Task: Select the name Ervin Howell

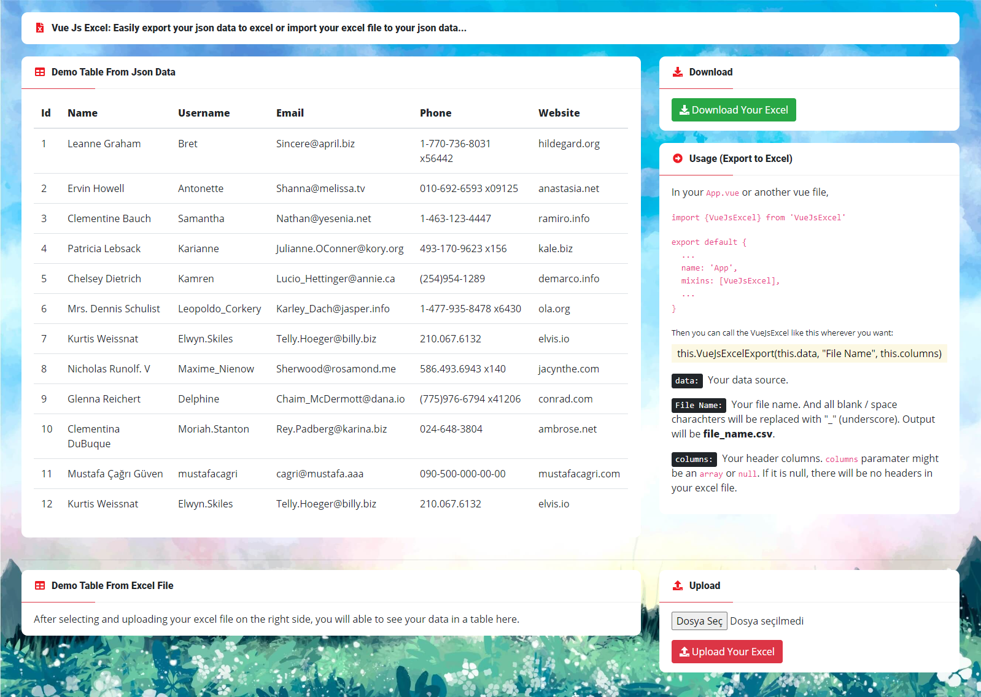Action: click(x=96, y=188)
